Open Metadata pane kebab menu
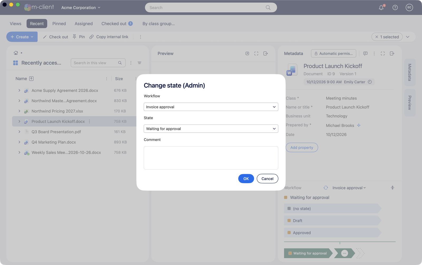 click(374, 54)
